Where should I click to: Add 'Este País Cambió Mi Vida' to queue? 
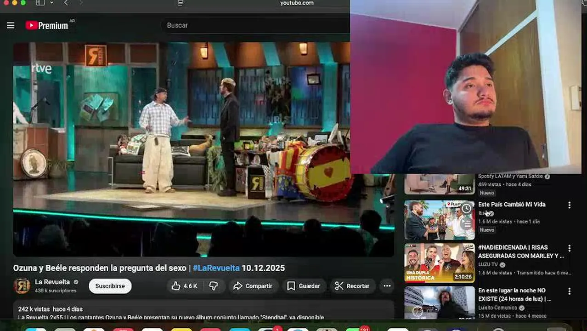point(467,224)
